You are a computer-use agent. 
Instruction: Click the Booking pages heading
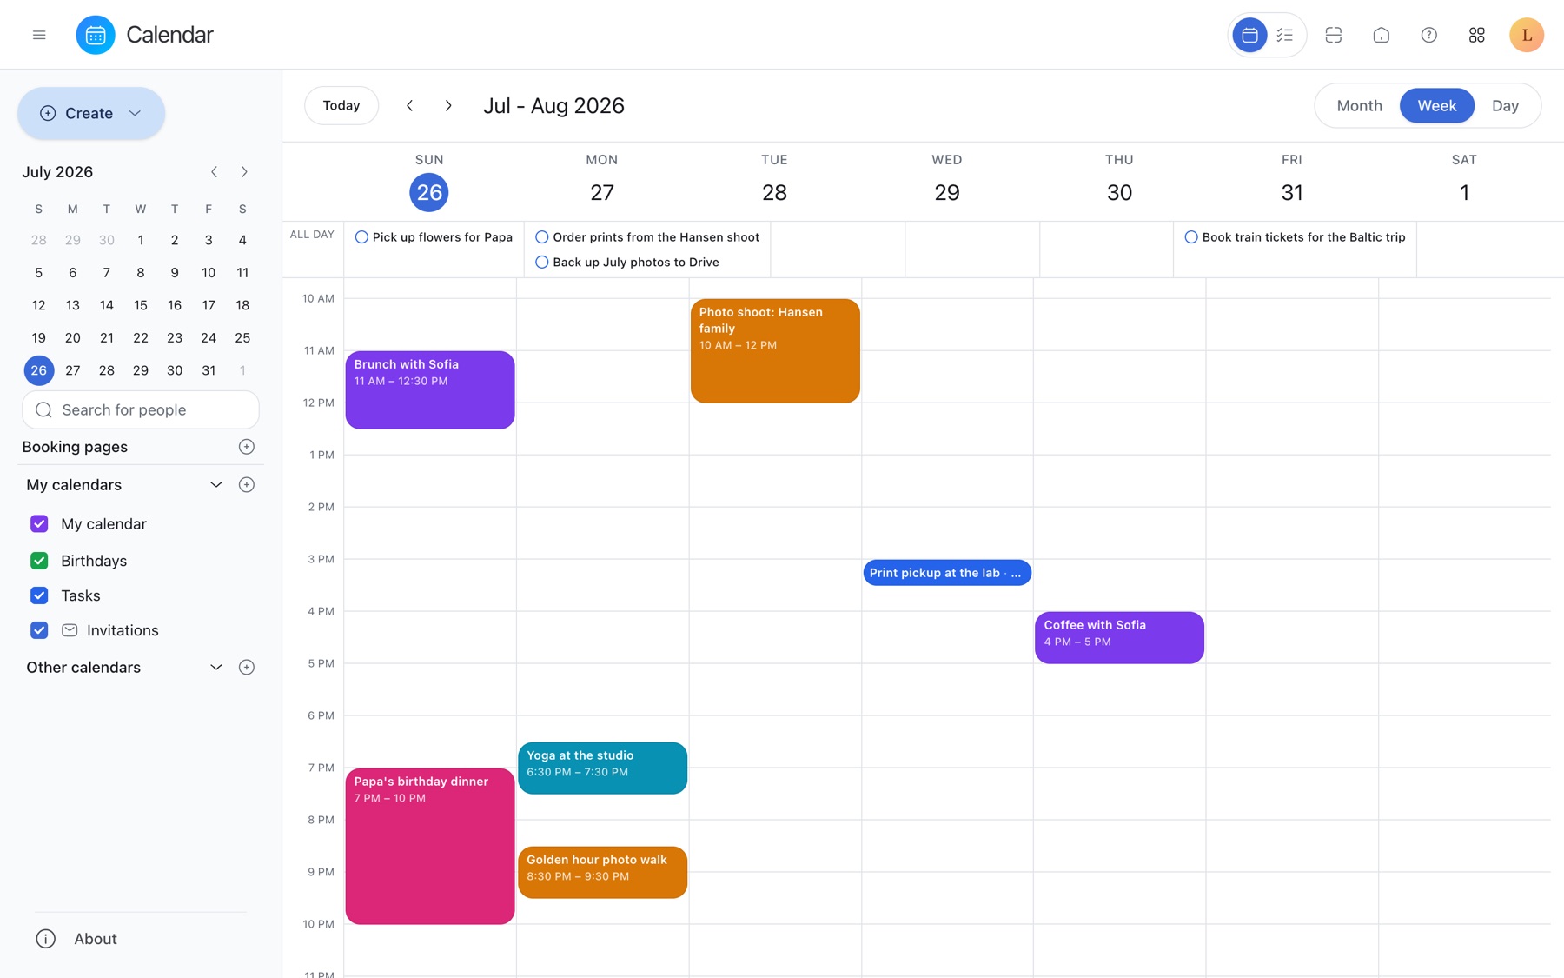point(75,447)
